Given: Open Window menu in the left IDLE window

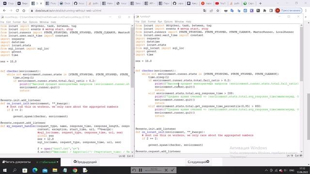Looking at the screenshot, I should [44, 22].
